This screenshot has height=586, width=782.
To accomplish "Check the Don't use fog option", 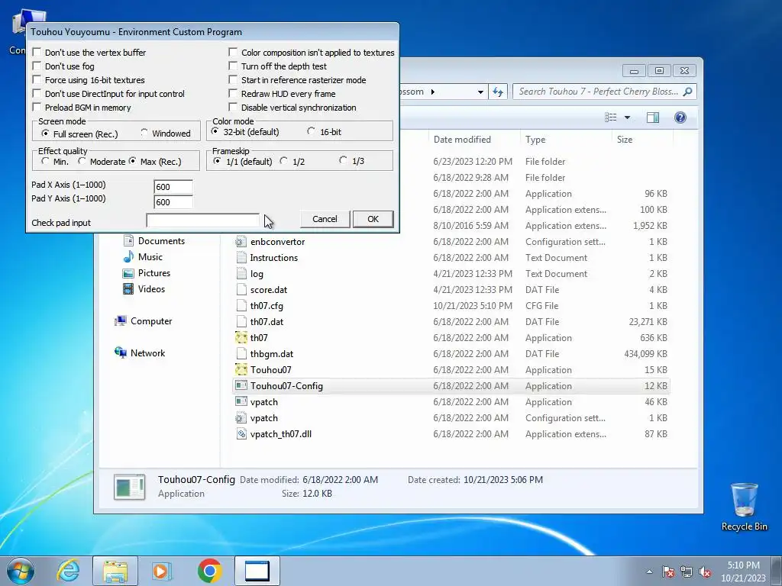I will coord(37,66).
